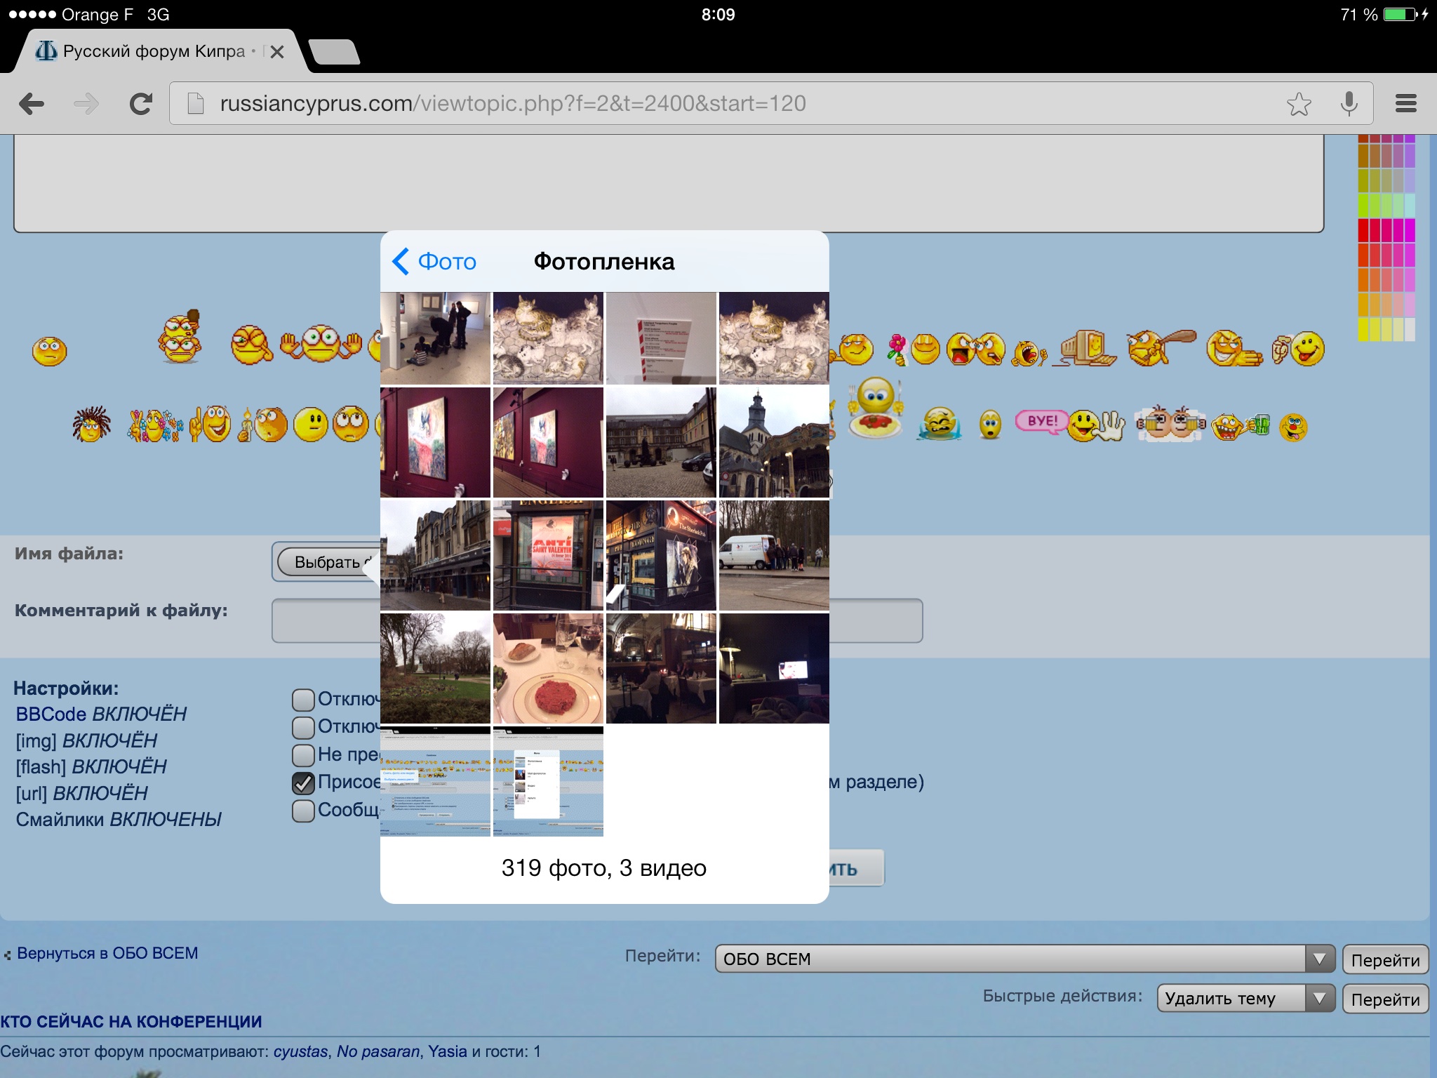Uncheck the checked Присоединить checkbox
The image size is (1437, 1078).
(x=303, y=783)
